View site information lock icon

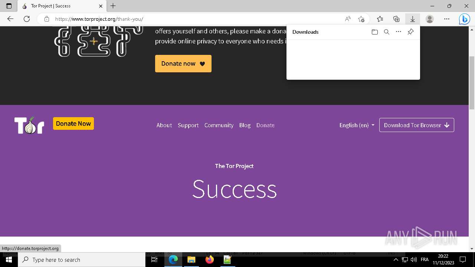(x=46, y=19)
